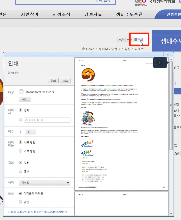Screen dimensions: 181x220
Task: Change the printer with the 변경... button
Action: (x=25, y=100)
